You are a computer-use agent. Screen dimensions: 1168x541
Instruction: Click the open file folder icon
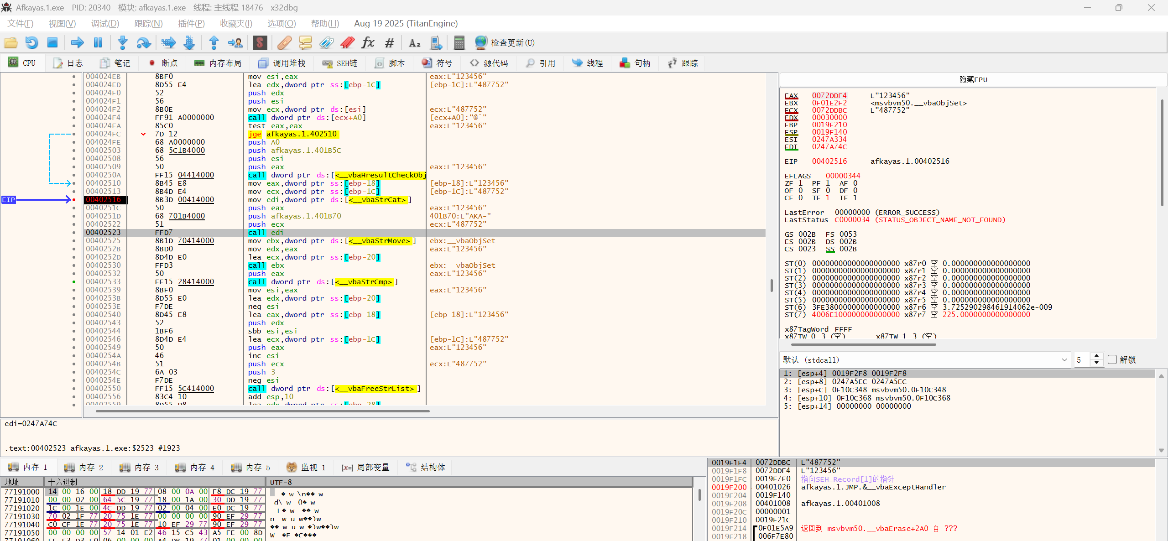click(11, 43)
